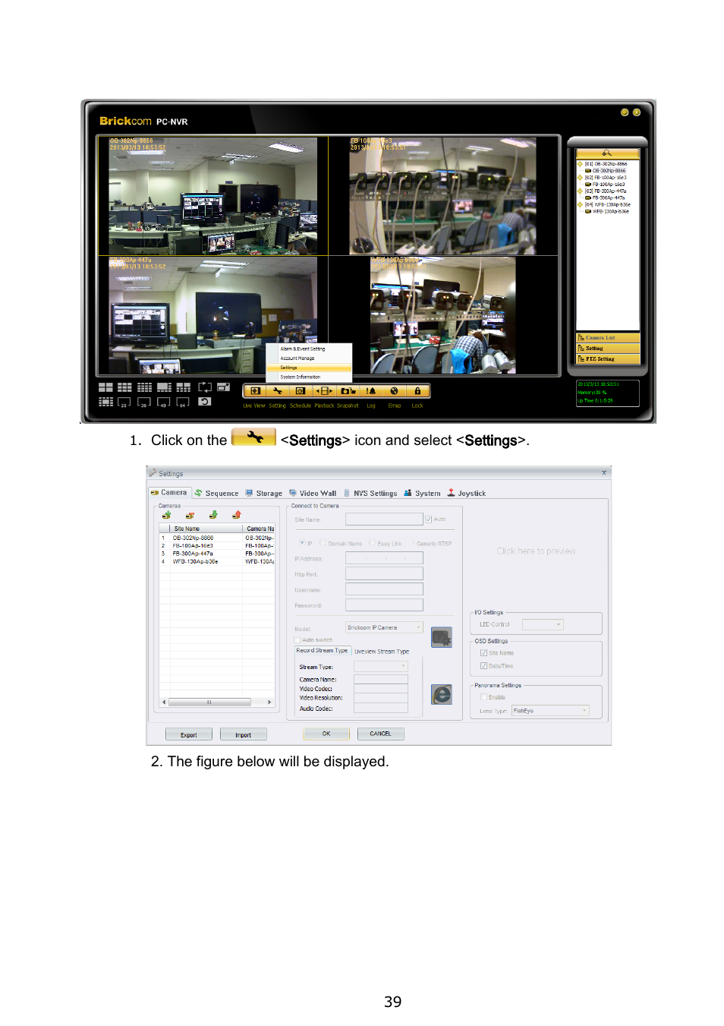Choose the 25-channel screen layout
Viewport: 724px width, 1026px height.
coord(124,403)
